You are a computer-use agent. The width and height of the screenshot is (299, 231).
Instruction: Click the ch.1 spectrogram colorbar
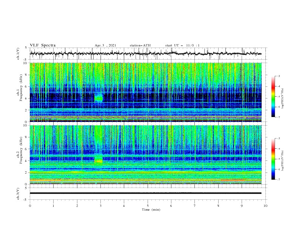(x=273, y=97)
